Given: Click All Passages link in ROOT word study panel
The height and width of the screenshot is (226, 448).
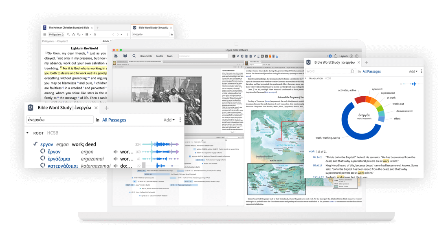Looking at the screenshot, I should coord(114,120).
